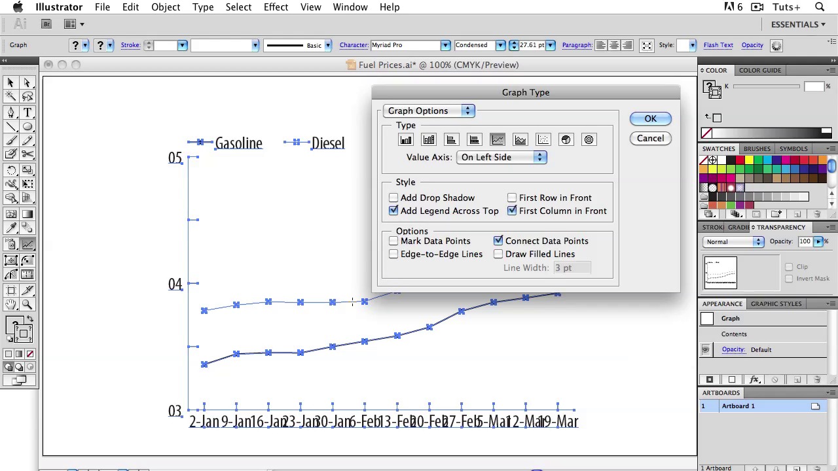Expand the ESSENTIALS workspace switcher
The height and width of the screenshot is (471, 838).
tap(797, 24)
